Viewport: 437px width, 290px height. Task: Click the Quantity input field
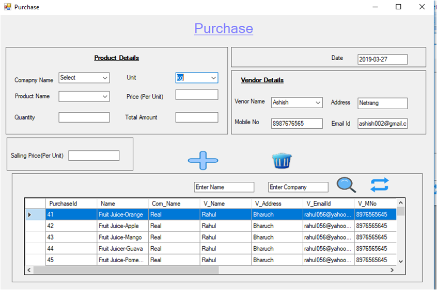(84, 117)
